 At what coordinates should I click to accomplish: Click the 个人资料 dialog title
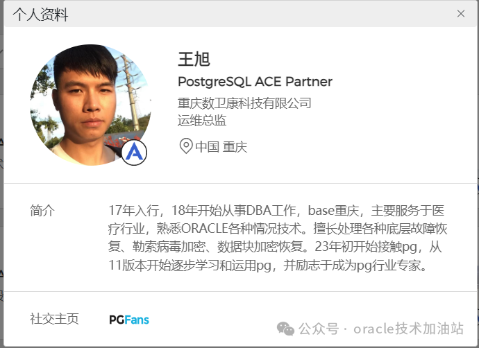pyautogui.click(x=40, y=15)
